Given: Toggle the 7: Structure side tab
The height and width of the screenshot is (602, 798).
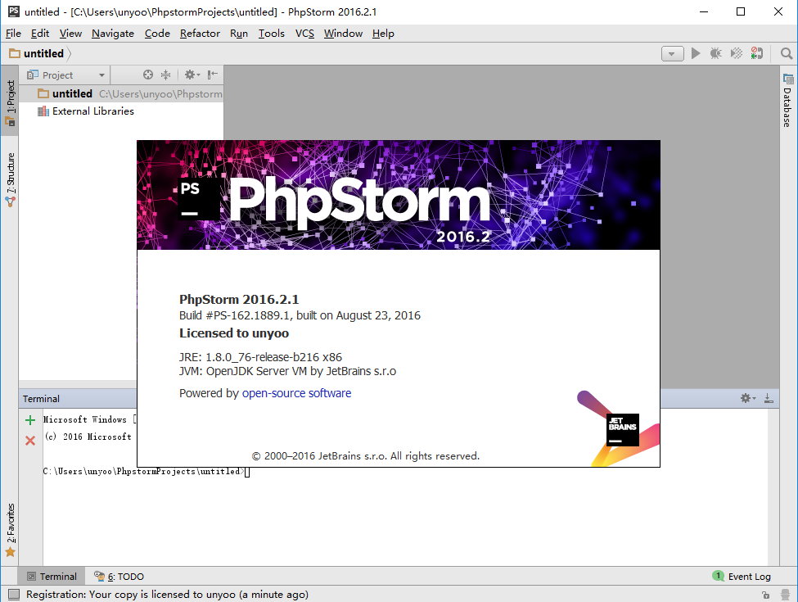Looking at the screenshot, I should pyautogui.click(x=10, y=179).
